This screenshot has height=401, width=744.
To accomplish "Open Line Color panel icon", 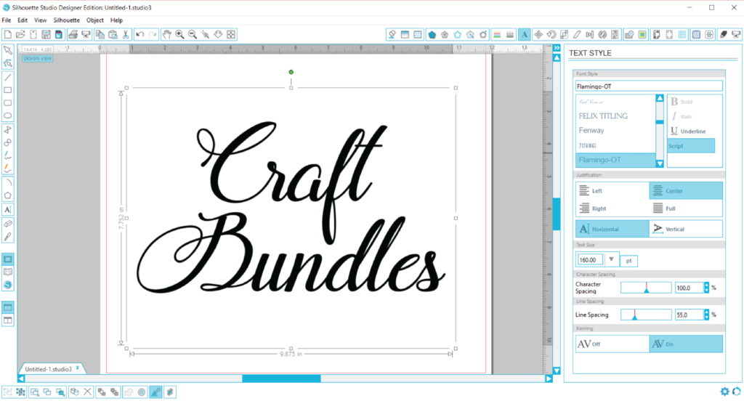I will 497,35.
